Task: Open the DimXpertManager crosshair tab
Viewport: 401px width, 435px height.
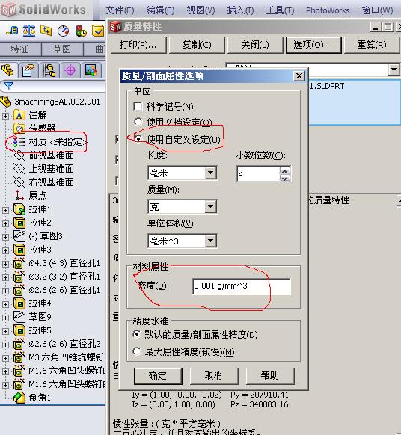Action: pyautogui.click(x=70, y=70)
